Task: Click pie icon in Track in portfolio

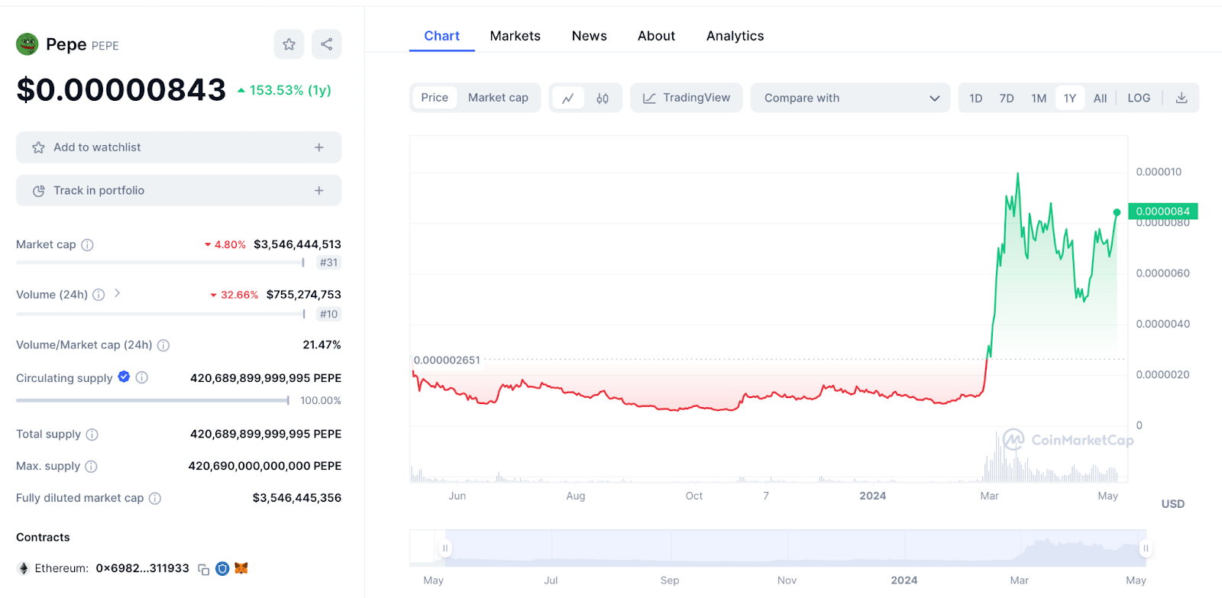Action: tap(38, 191)
